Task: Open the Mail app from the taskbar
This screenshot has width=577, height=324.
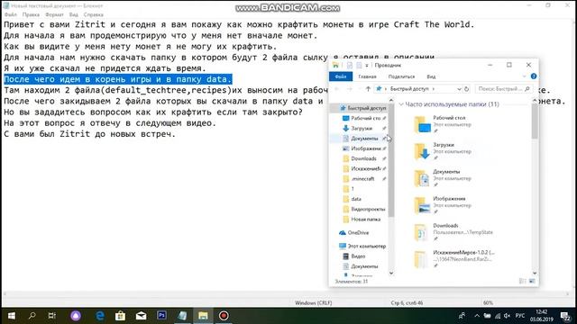Action: [x=141, y=316]
